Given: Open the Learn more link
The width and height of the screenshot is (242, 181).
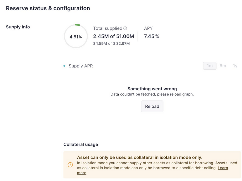Looking at the screenshot, I should (x=152, y=170).
